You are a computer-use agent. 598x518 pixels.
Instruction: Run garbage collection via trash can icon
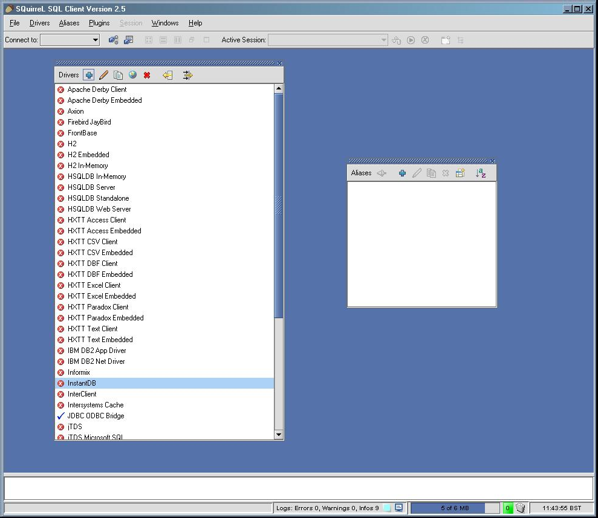click(520, 508)
